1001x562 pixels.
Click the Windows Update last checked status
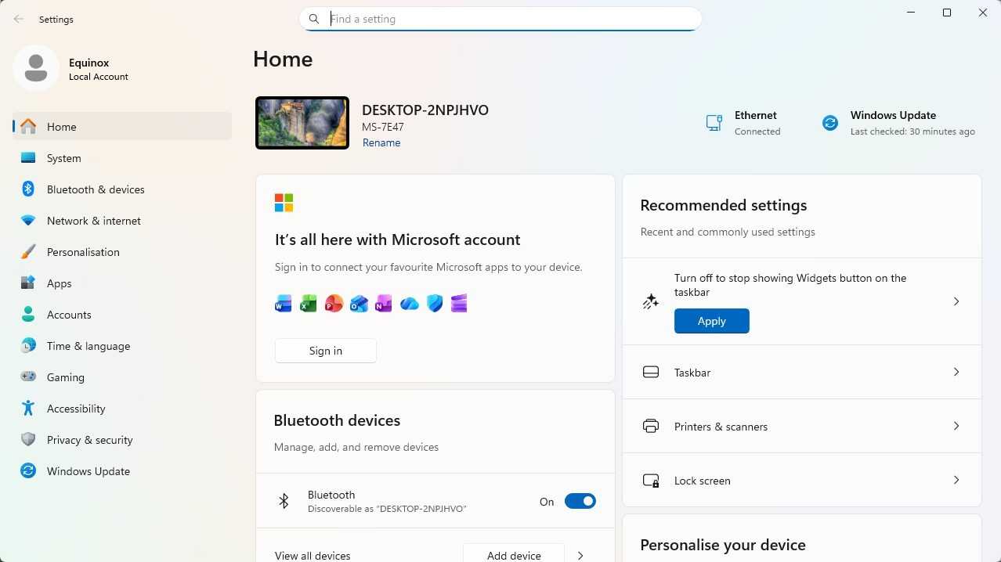912,131
